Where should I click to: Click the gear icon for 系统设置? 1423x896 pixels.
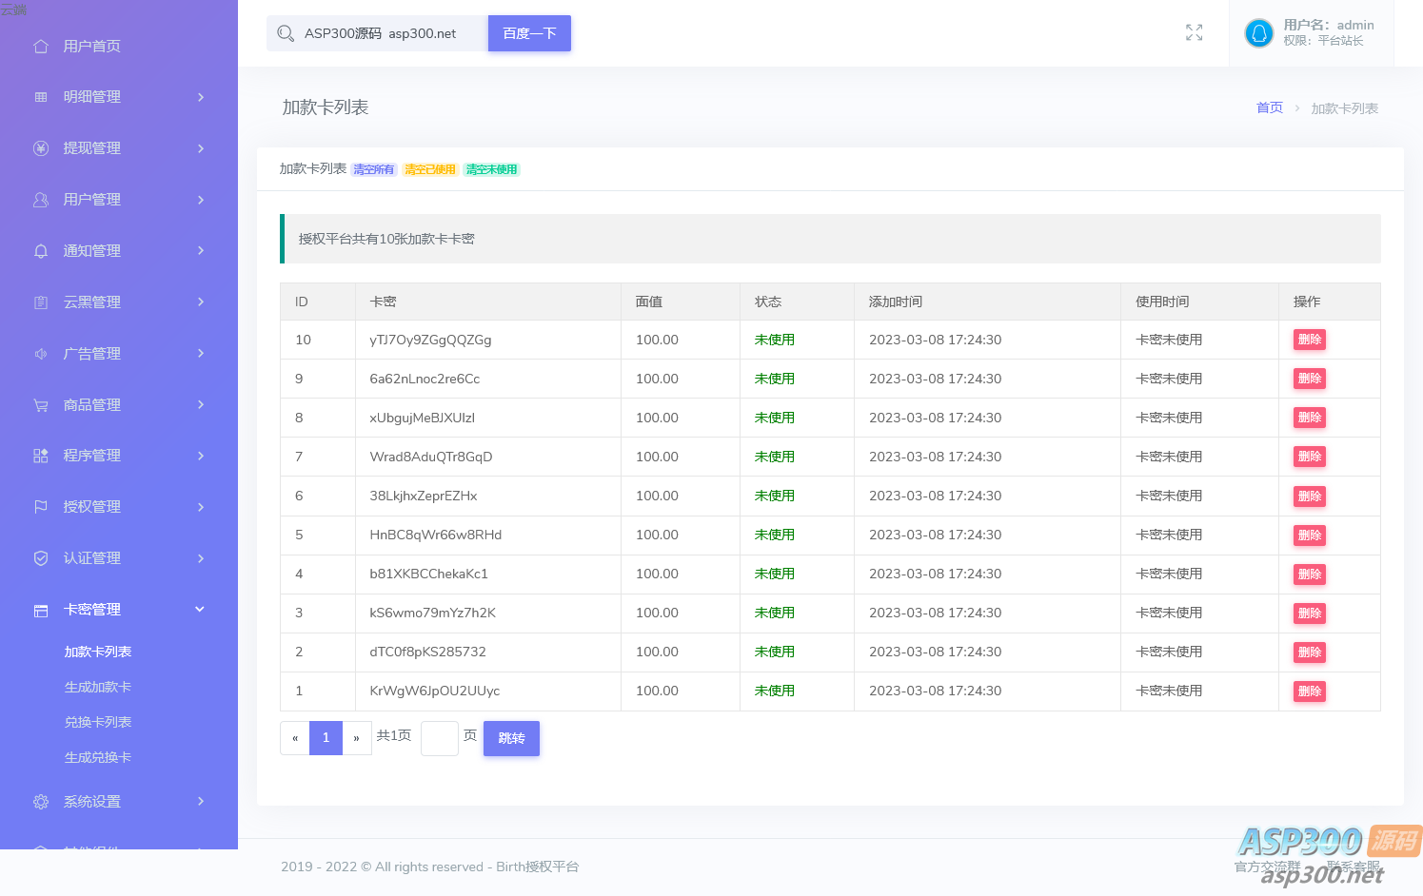pos(41,802)
